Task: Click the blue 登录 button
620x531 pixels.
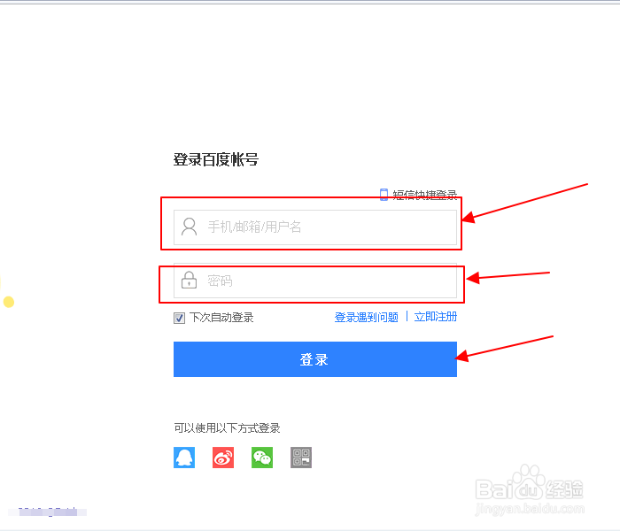Action: tap(315, 359)
